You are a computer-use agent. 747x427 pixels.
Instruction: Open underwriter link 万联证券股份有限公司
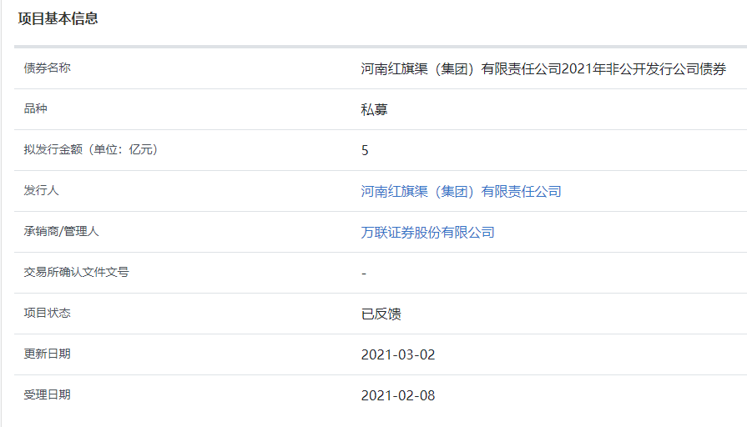tap(427, 233)
